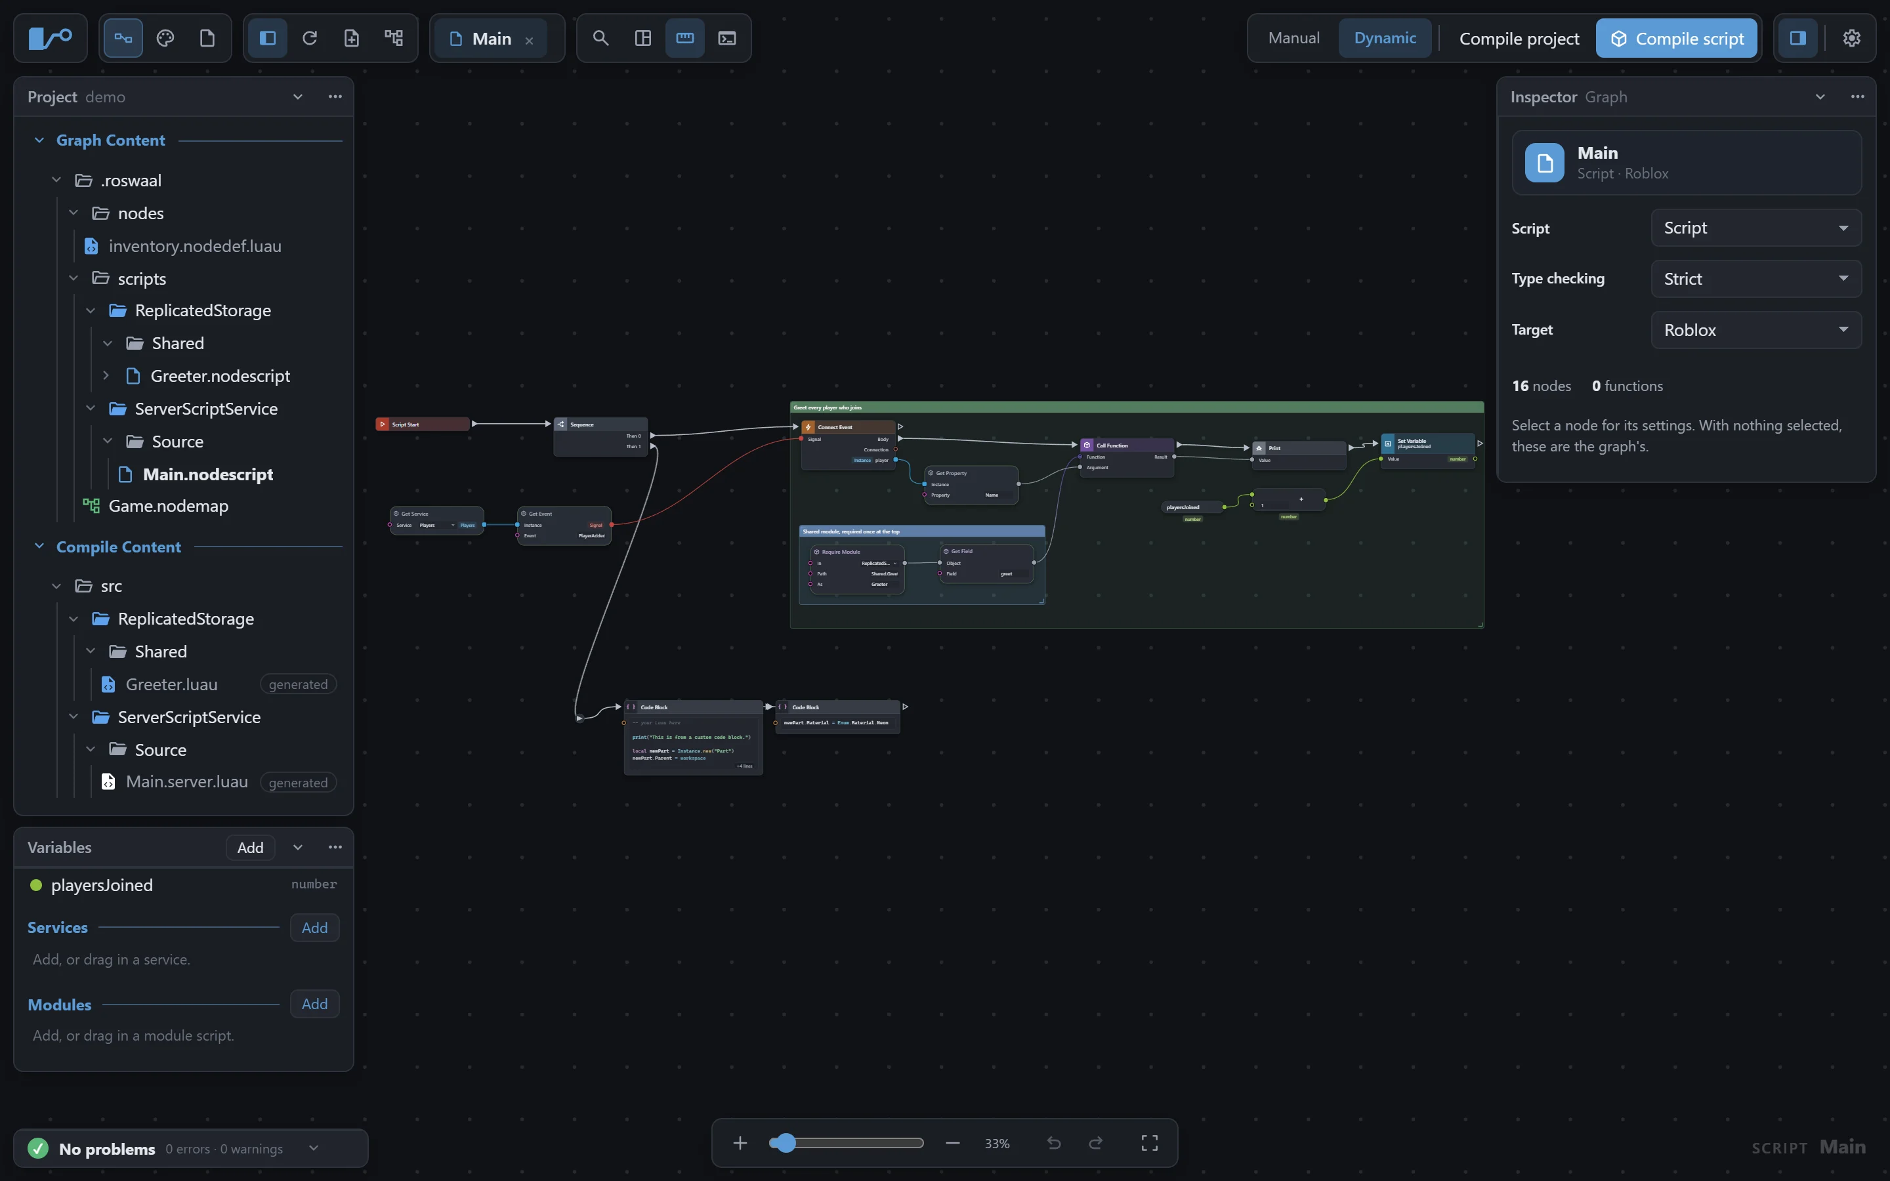This screenshot has height=1181, width=1890.
Task: Click the refresh arrow icon
Action: [310, 37]
